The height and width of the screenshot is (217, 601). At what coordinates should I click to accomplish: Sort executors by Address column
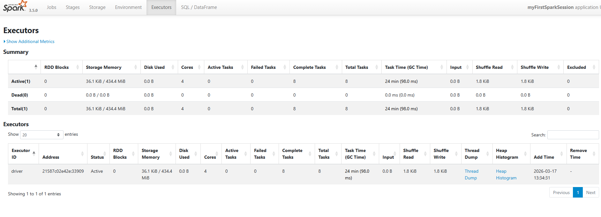coord(63,154)
